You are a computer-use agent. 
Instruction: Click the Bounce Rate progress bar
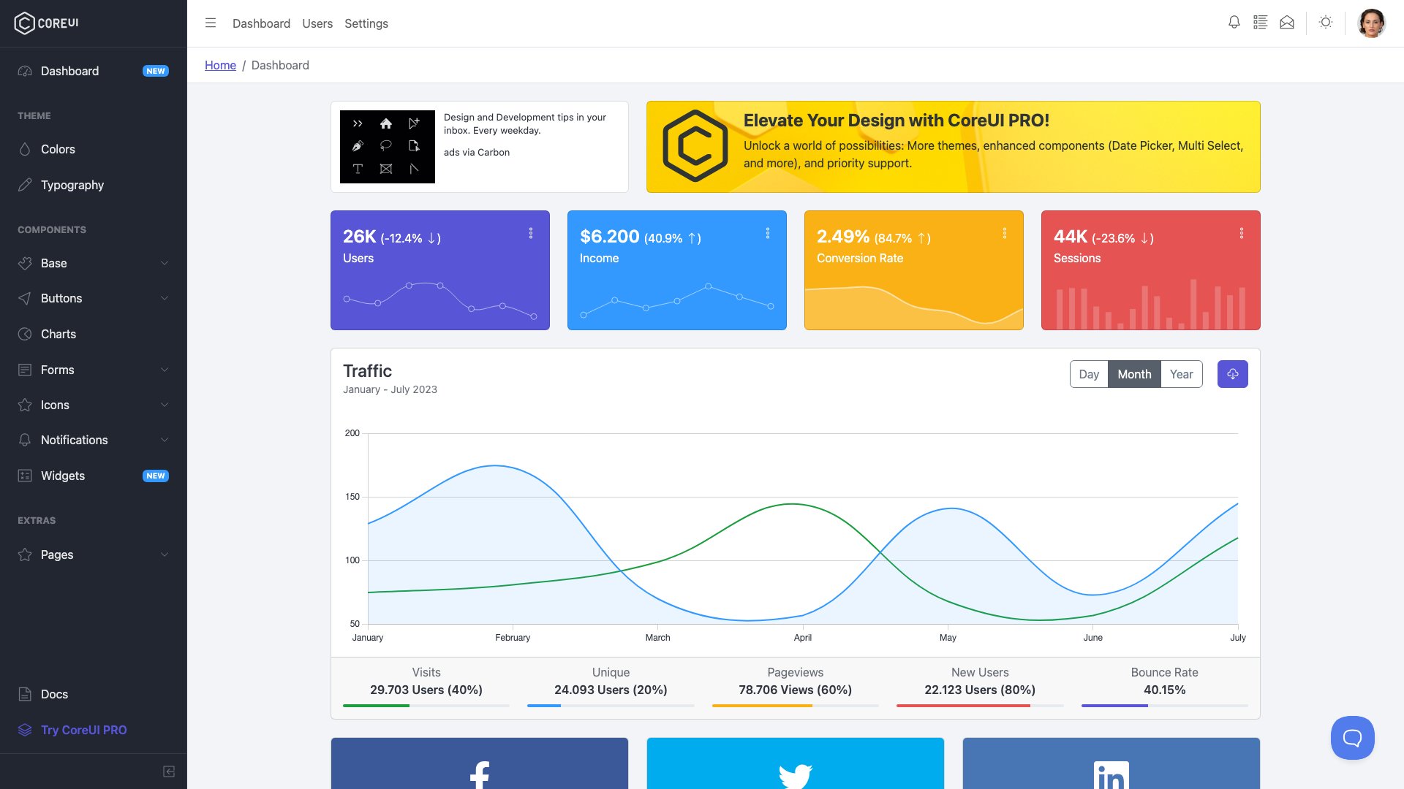tap(1164, 706)
